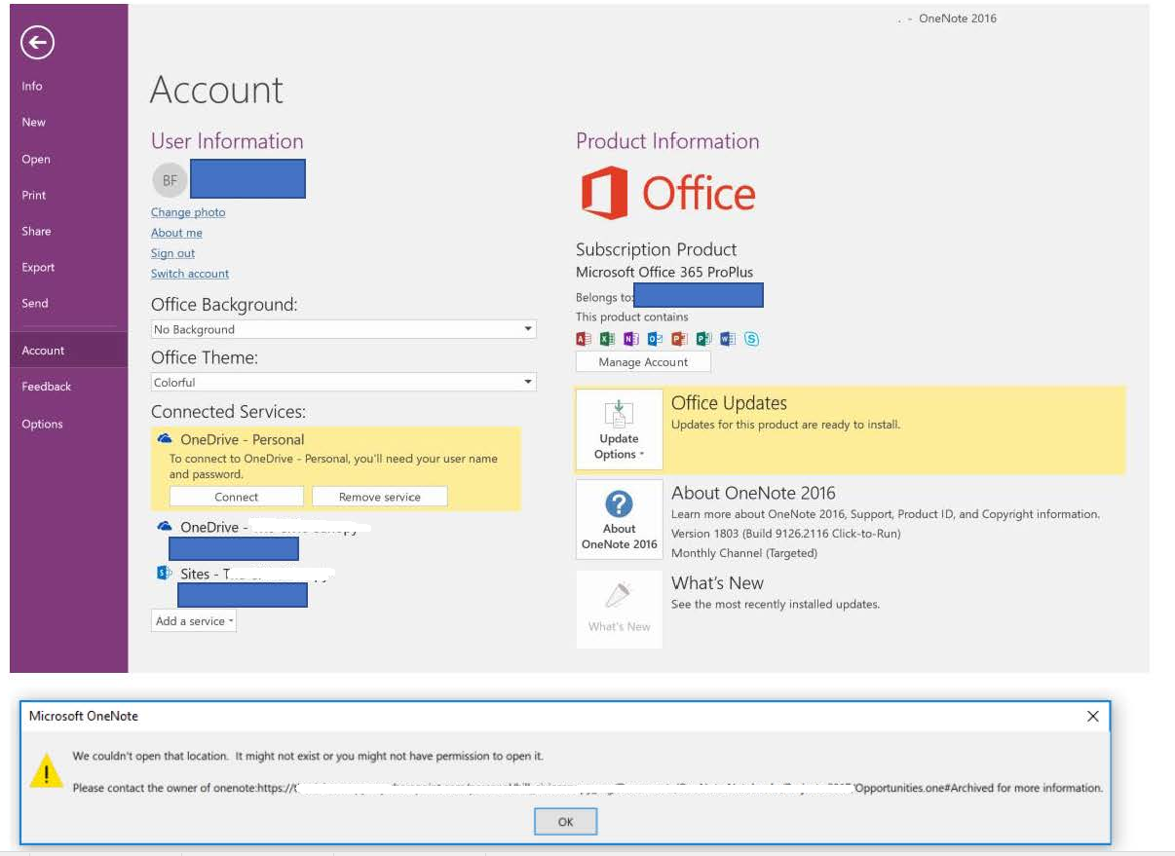1175x856 pixels.
Task: Click the Office logo
Action: coord(668,193)
